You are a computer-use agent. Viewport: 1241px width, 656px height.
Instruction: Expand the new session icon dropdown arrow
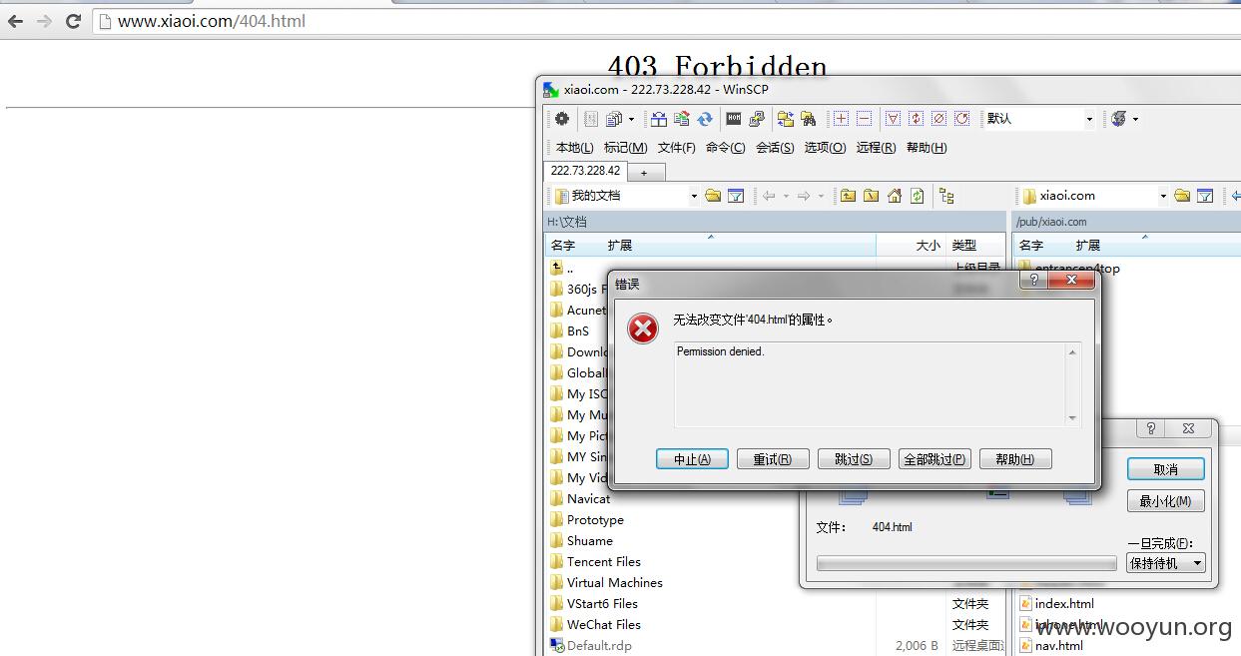click(1135, 119)
